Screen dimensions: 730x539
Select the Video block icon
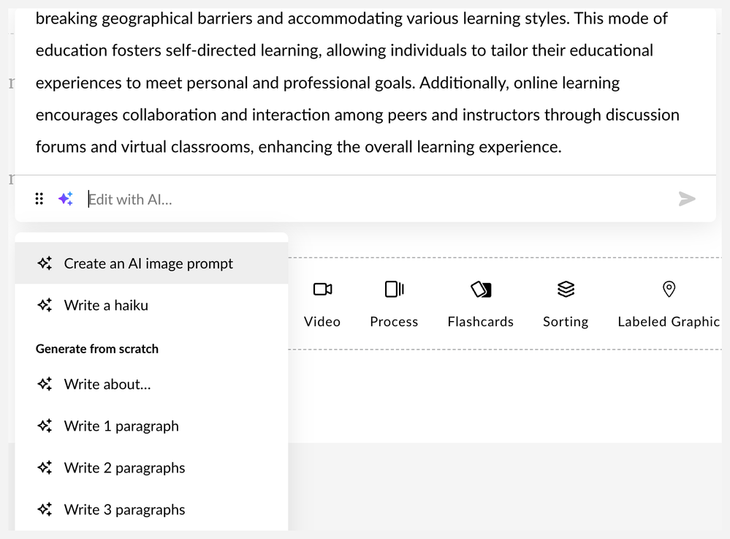point(322,290)
